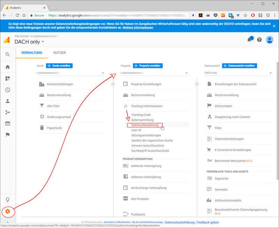Collapse Tracking-Informationen section

tap(146, 106)
